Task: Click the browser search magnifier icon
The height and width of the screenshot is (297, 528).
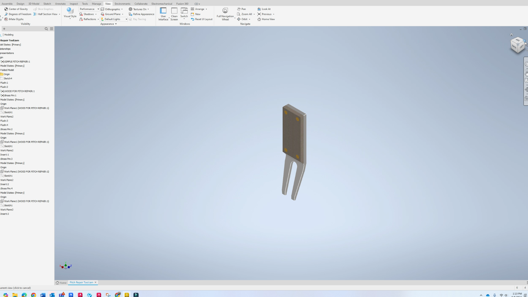Action: click(46, 29)
